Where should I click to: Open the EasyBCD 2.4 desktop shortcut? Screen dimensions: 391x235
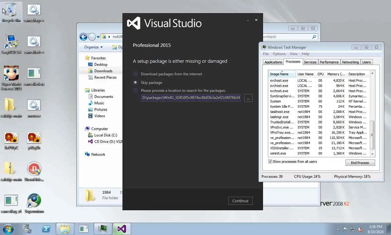tap(11, 44)
